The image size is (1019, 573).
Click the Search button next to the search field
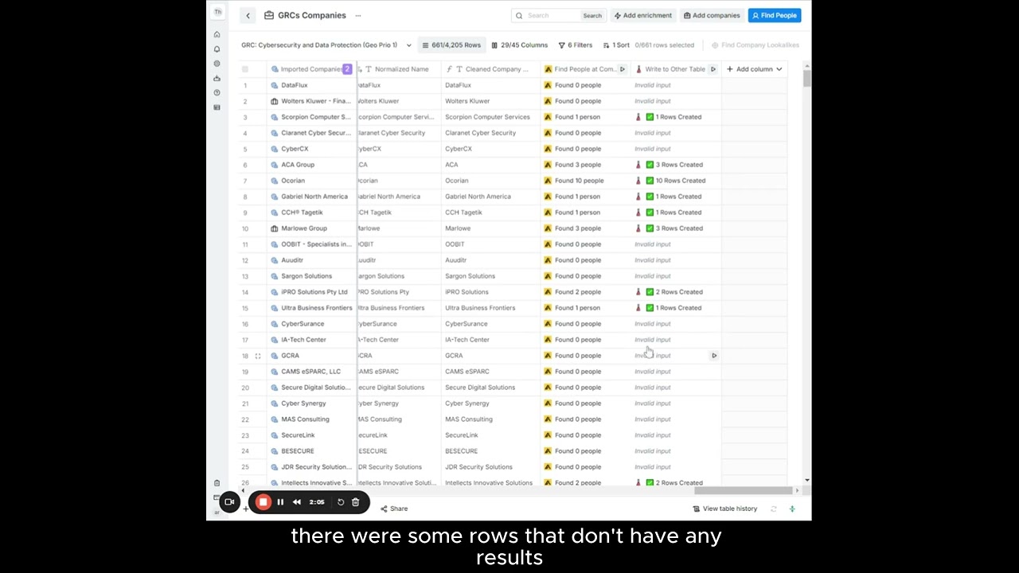click(x=592, y=15)
